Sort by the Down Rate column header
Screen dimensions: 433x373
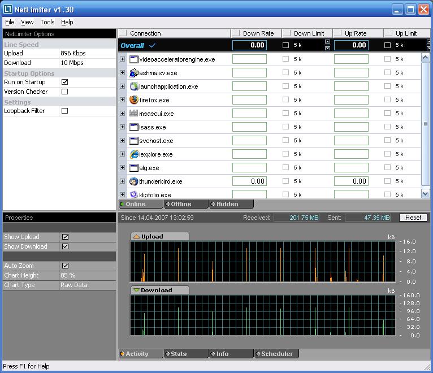[256, 33]
